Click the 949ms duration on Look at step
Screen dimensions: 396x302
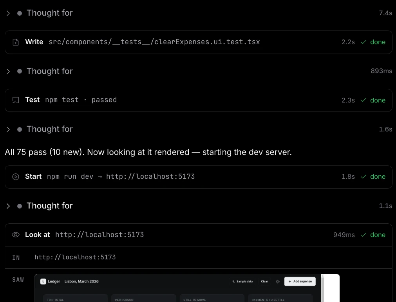(x=344, y=235)
